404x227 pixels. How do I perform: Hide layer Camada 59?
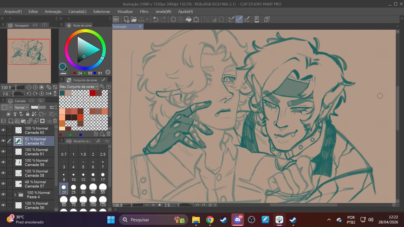coord(3,162)
